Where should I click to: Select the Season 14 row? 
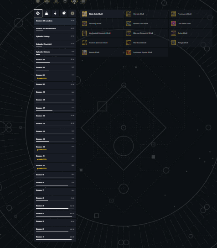(x=55, y=132)
